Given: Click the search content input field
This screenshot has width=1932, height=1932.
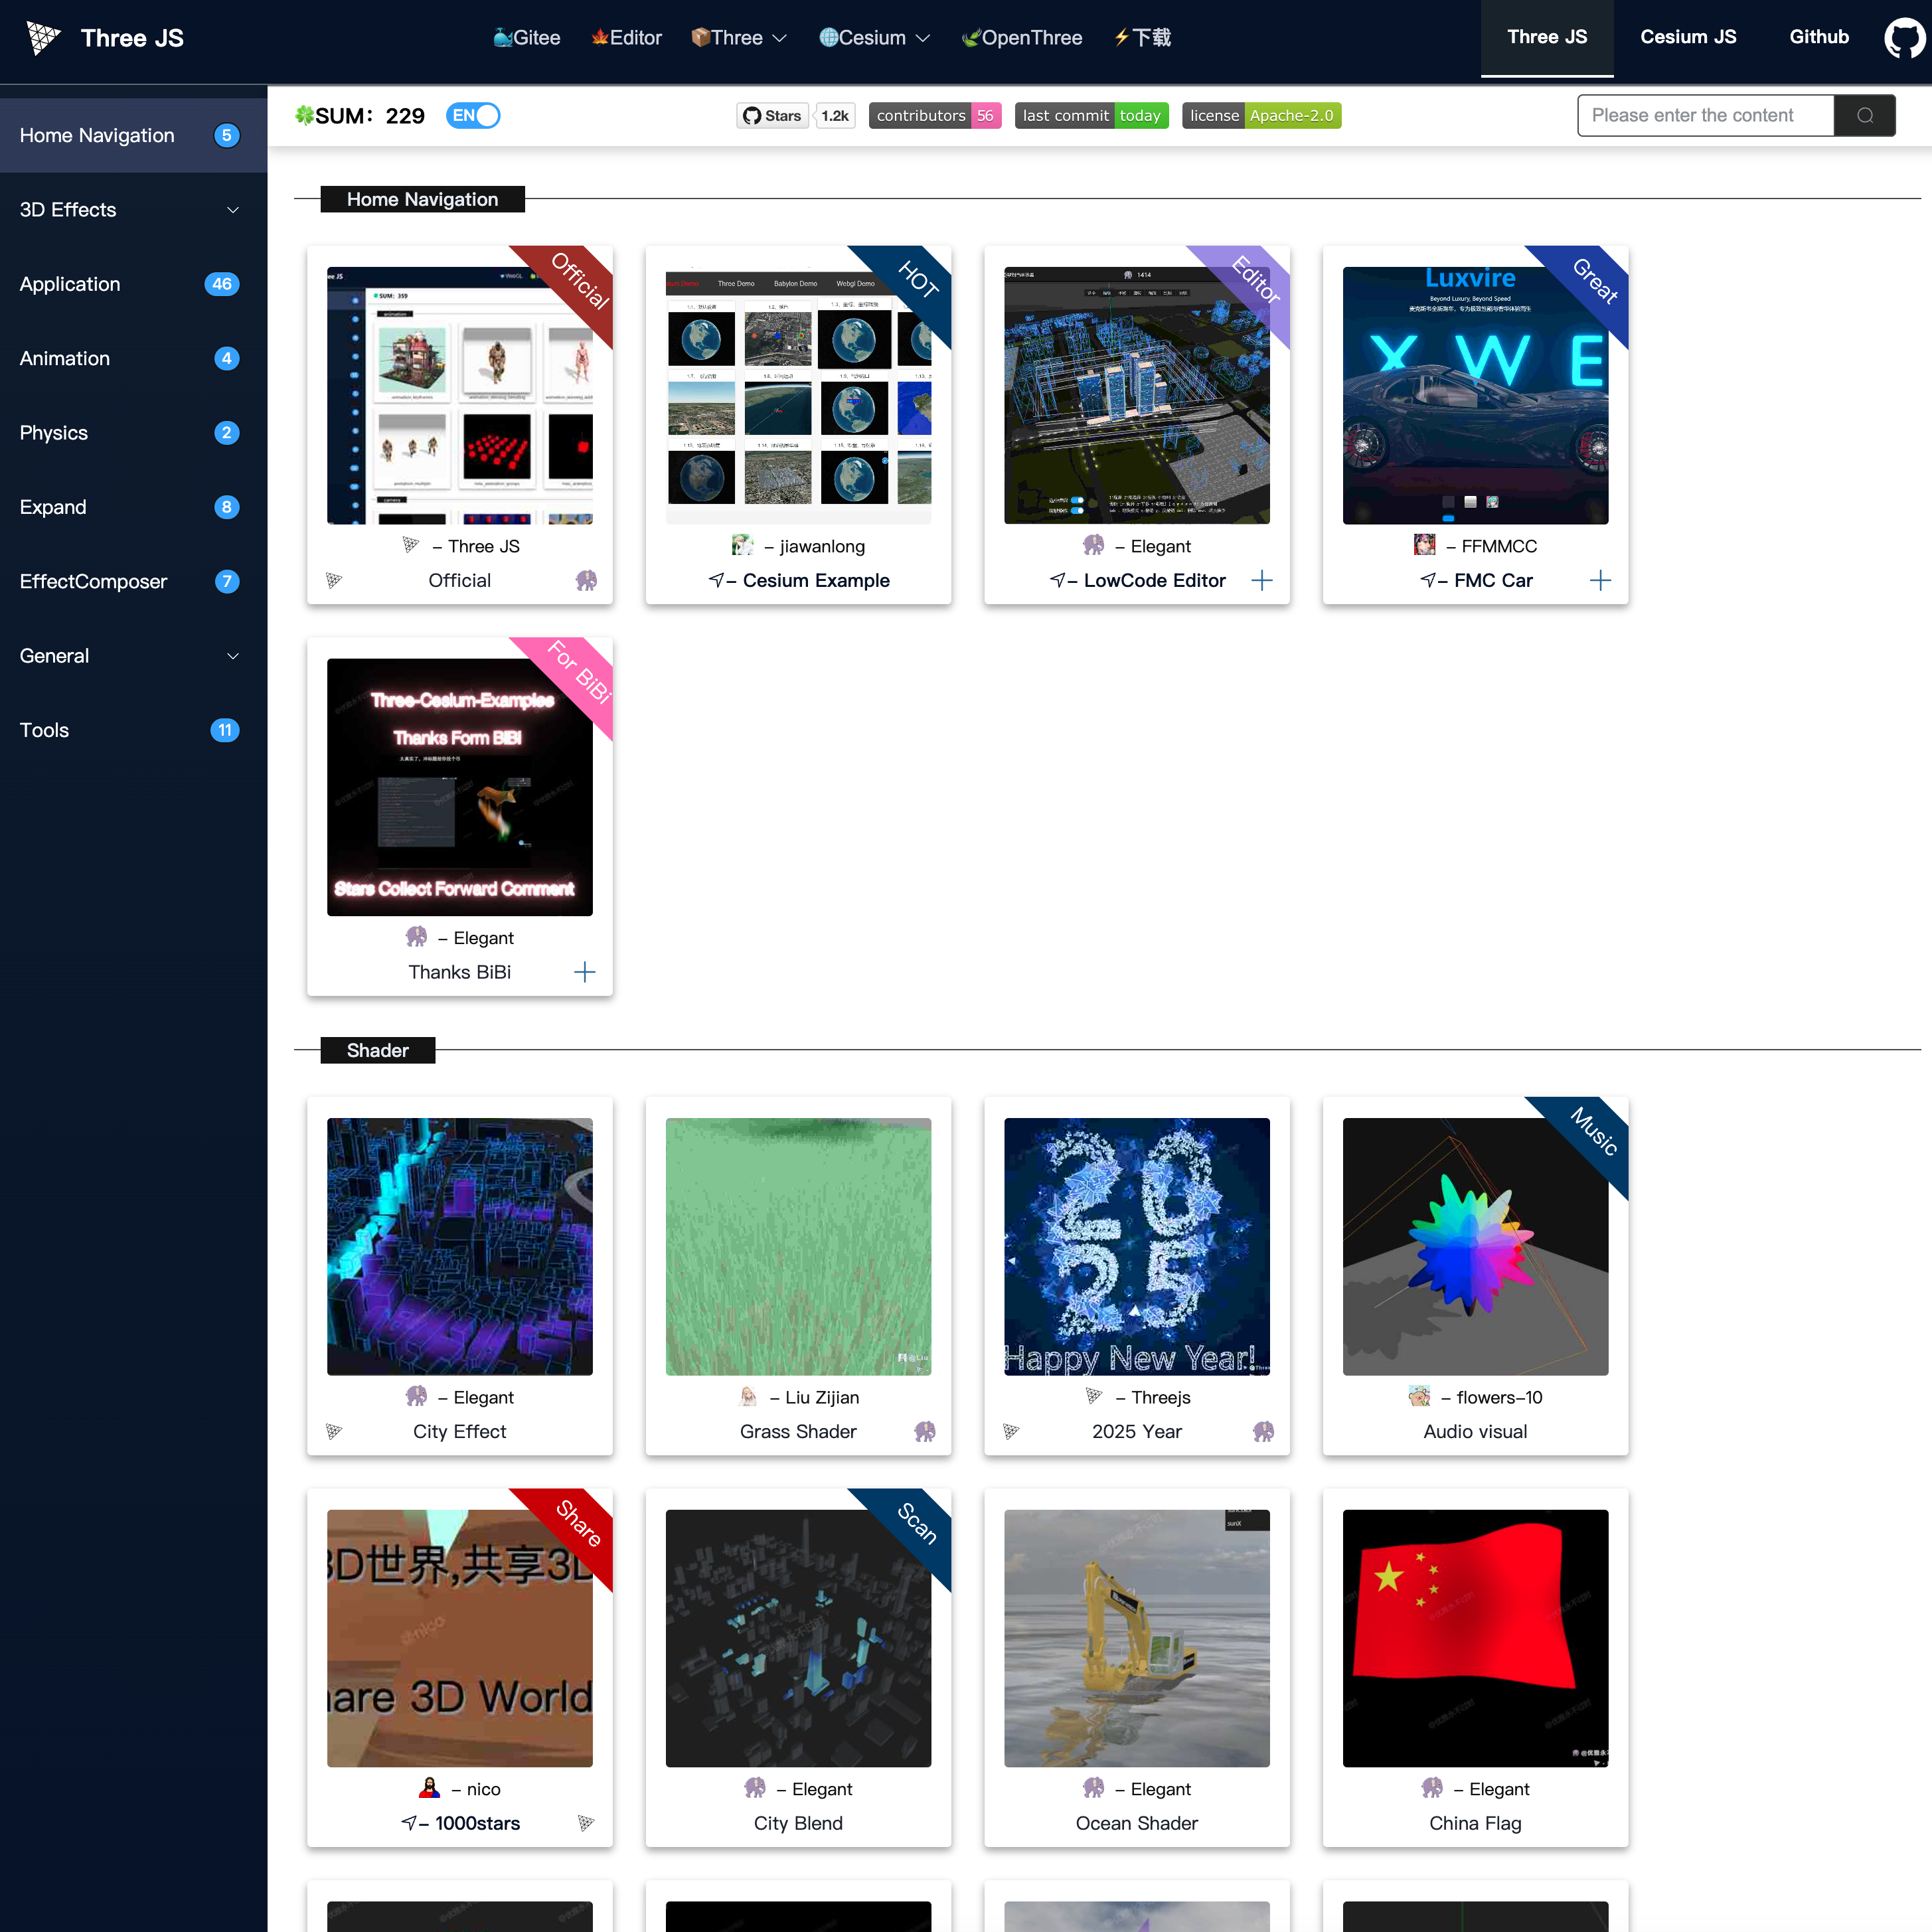Looking at the screenshot, I should (x=1705, y=115).
